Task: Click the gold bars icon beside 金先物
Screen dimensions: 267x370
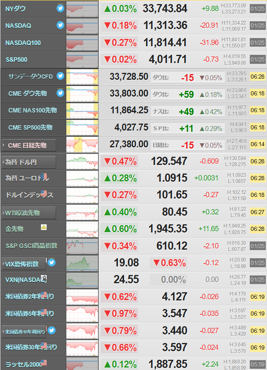Action: coord(44,227)
